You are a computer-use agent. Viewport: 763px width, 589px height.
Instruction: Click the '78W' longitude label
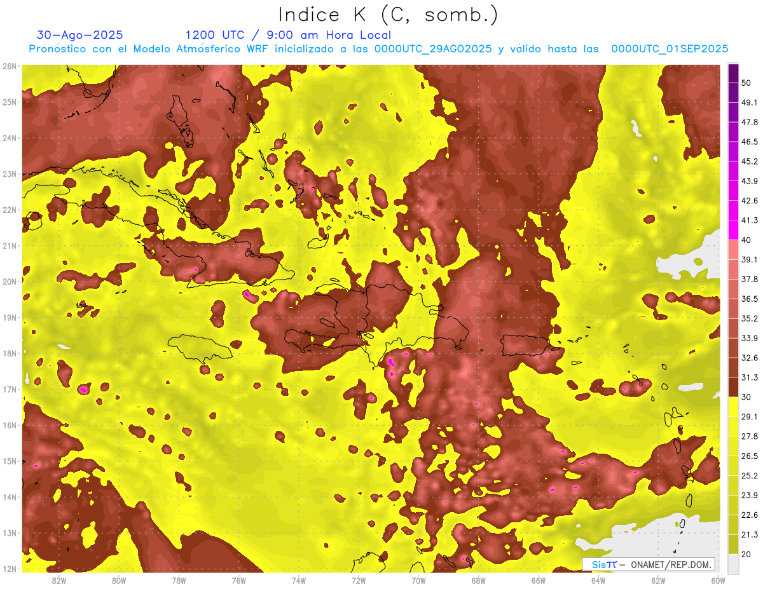click(179, 581)
